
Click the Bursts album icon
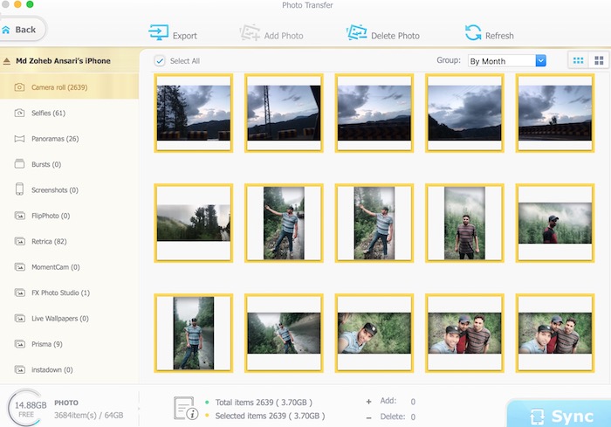click(x=19, y=164)
